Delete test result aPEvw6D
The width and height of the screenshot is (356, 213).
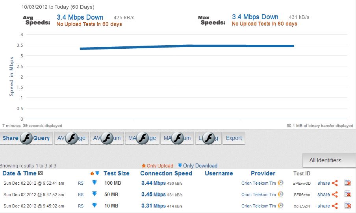348,182
